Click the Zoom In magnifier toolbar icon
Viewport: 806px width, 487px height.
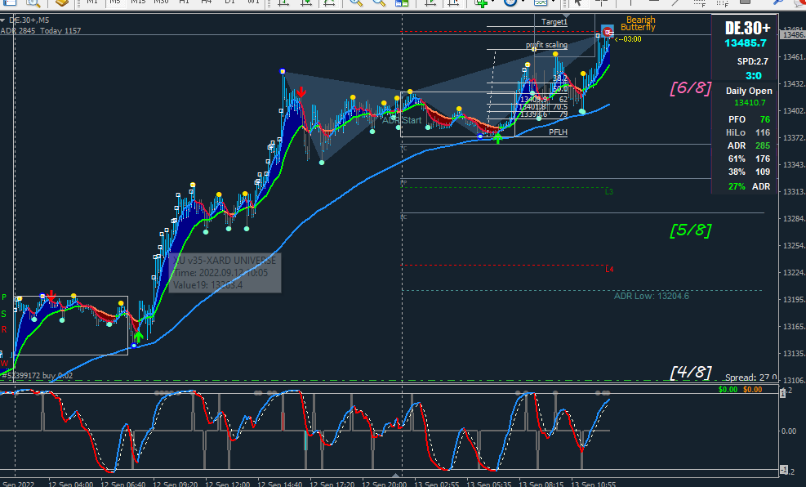click(x=356, y=2)
